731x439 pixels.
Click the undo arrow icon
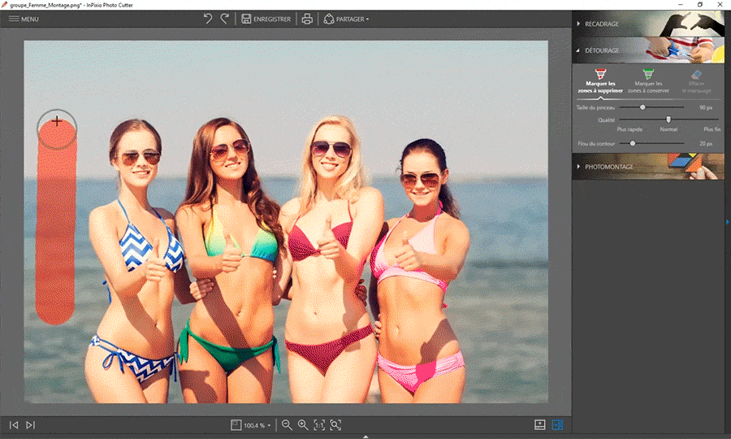208,19
